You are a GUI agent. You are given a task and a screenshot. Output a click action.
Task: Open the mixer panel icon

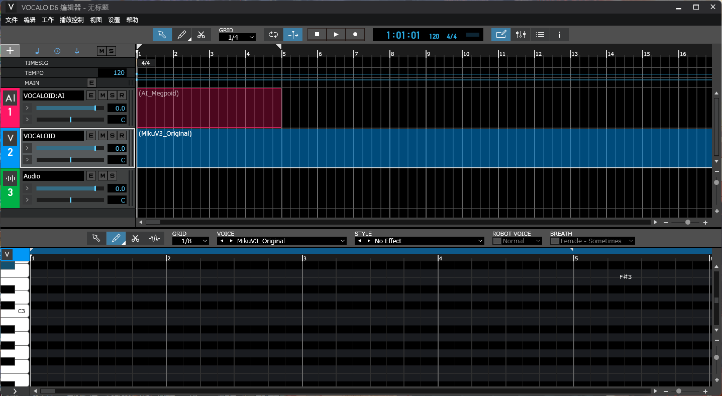pyautogui.click(x=521, y=35)
